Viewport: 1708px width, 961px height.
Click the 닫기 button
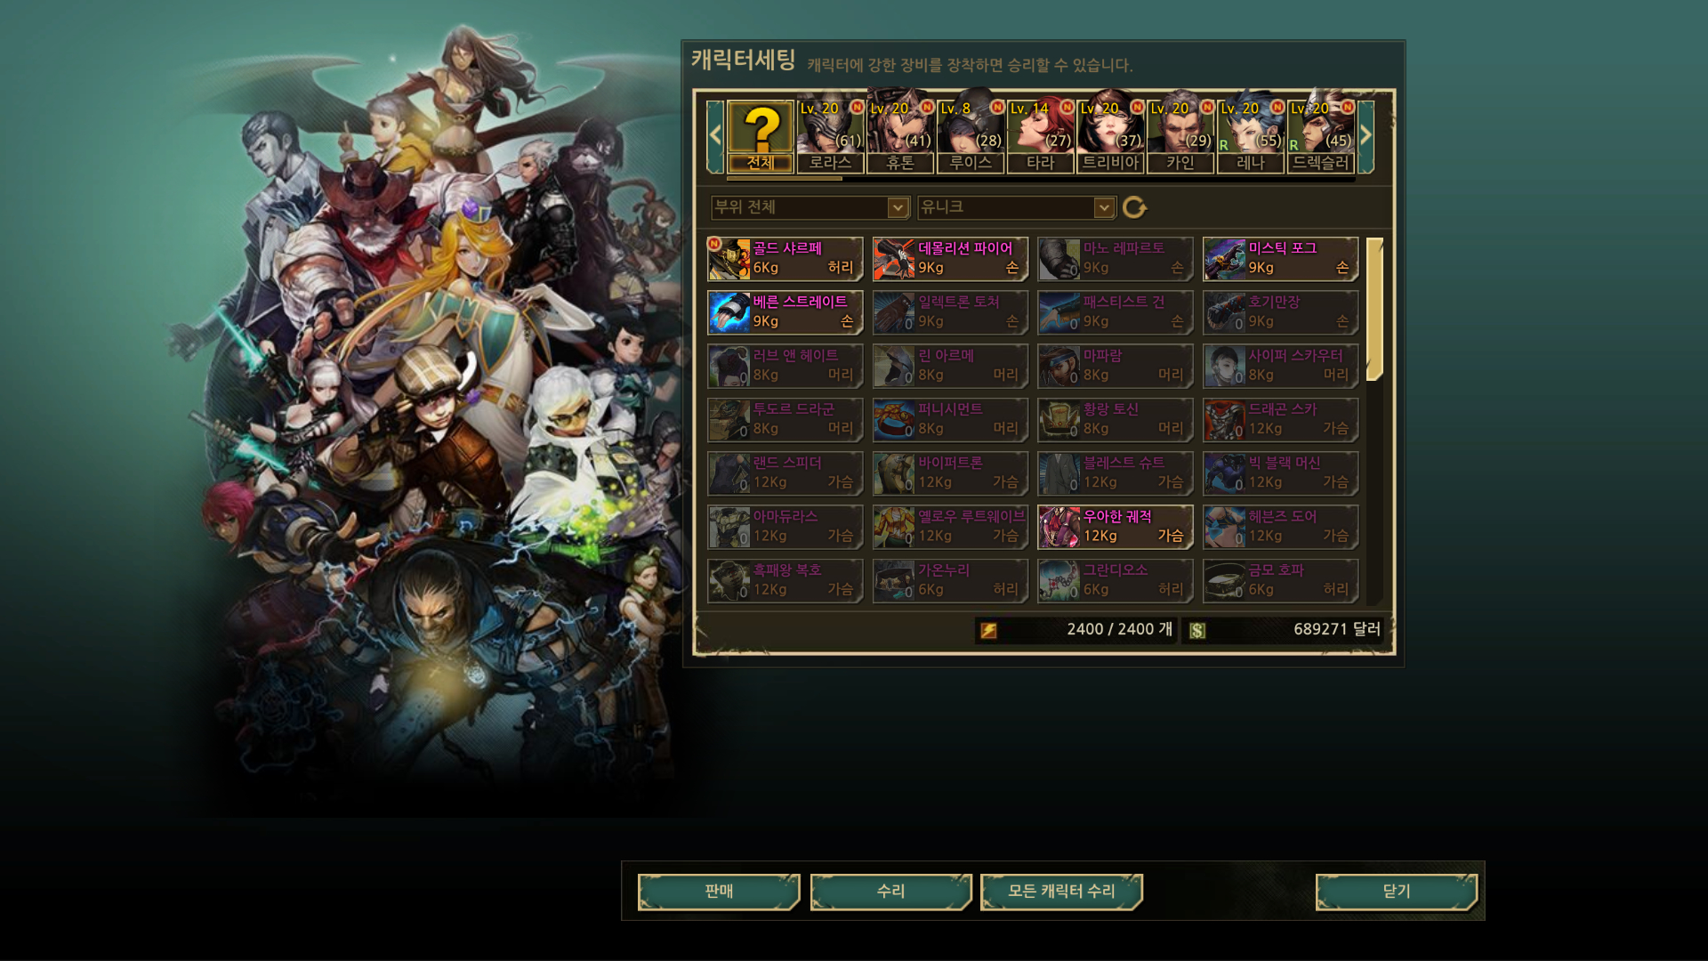(x=1397, y=892)
